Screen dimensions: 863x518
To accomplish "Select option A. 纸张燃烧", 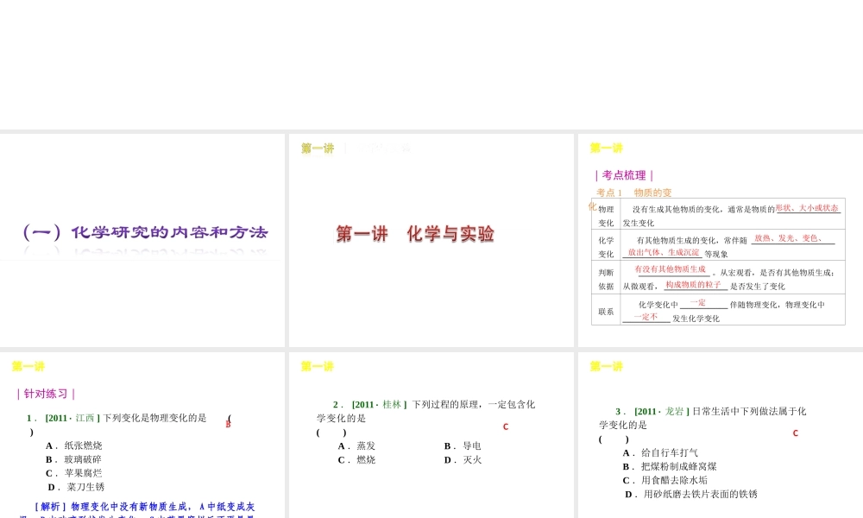I will coord(74,445).
